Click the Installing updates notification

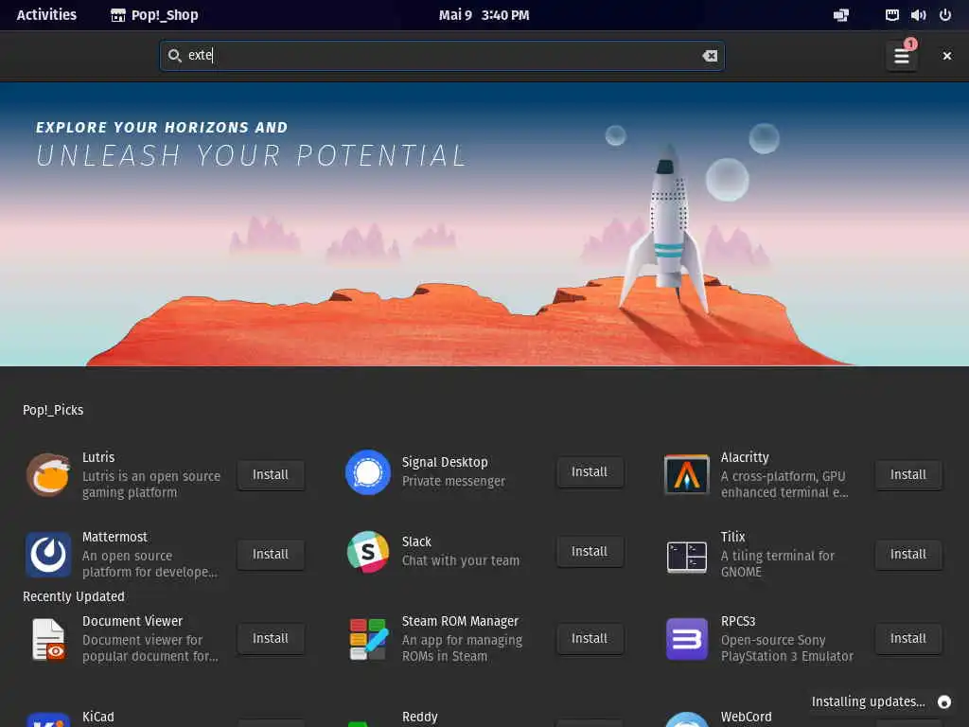[x=881, y=701]
